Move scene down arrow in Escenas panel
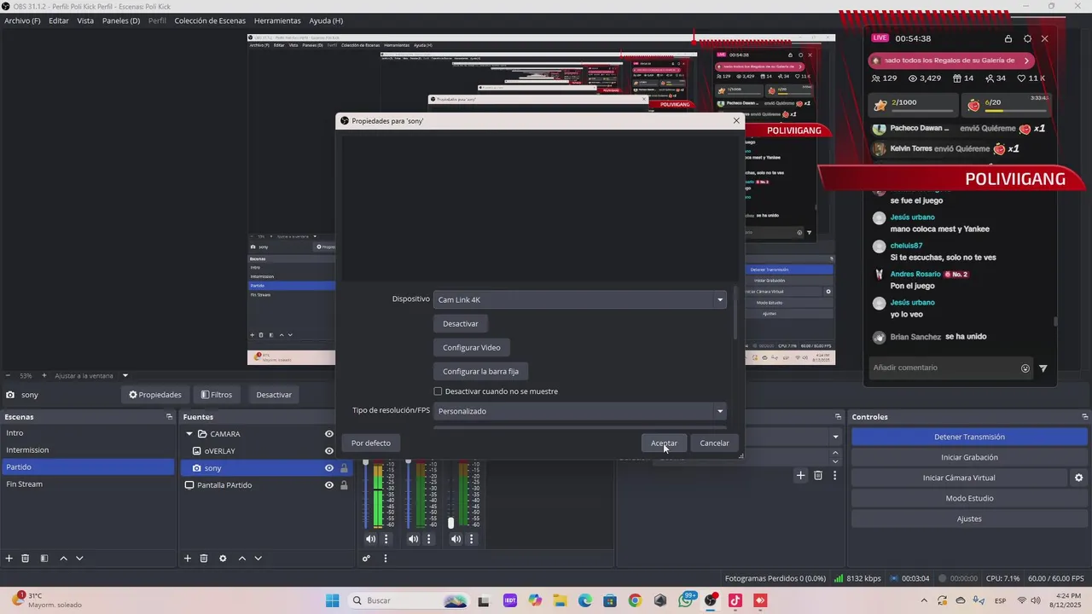This screenshot has height=614, width=1092. [x=79, y=559]
